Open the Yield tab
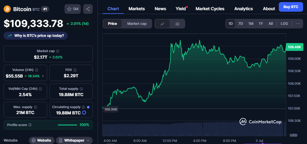 (x=181, y=9)
